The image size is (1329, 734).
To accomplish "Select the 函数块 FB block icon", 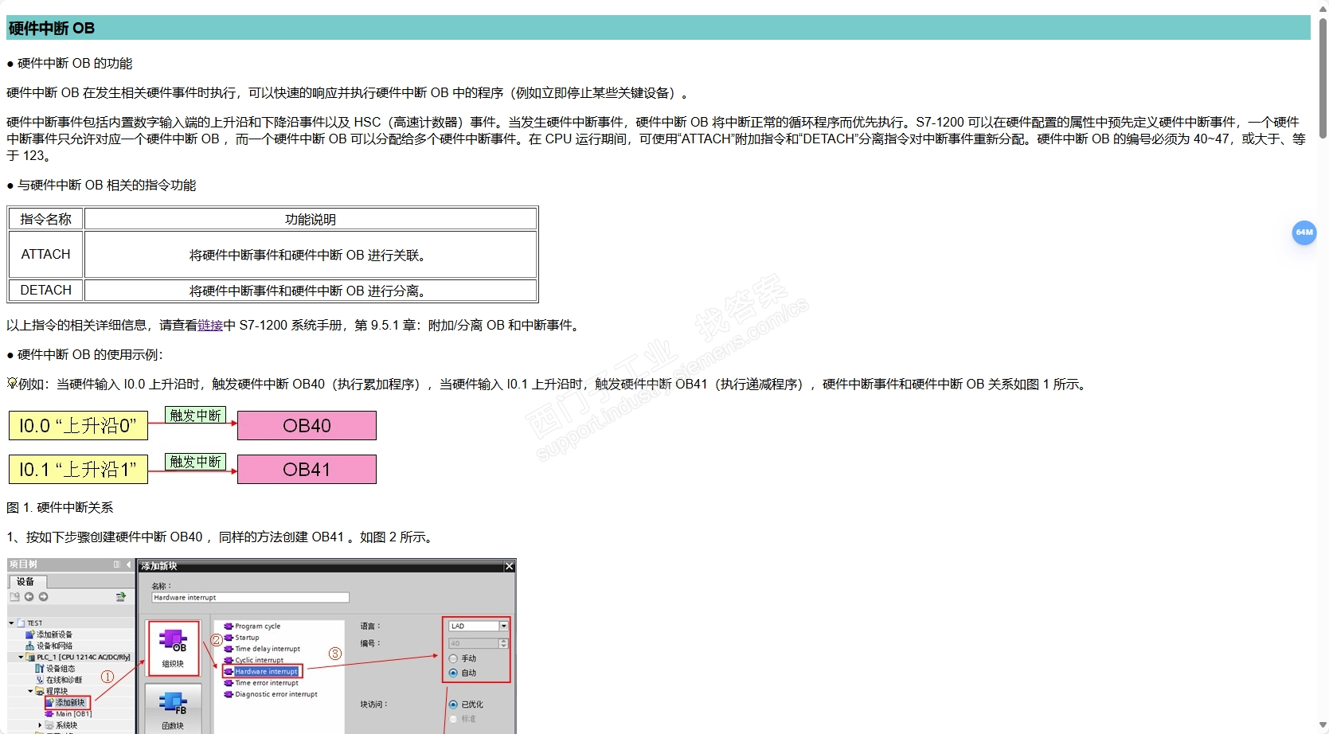I will pos(173,710).
